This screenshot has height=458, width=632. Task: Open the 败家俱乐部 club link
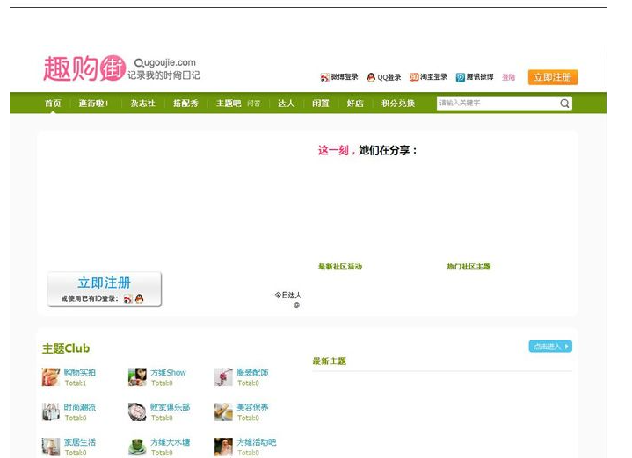(x=171, y=407)
